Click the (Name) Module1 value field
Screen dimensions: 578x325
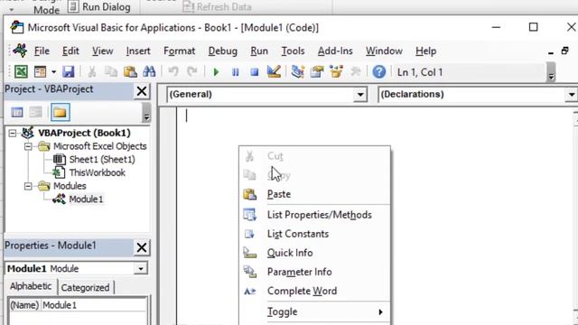(94, 305)
